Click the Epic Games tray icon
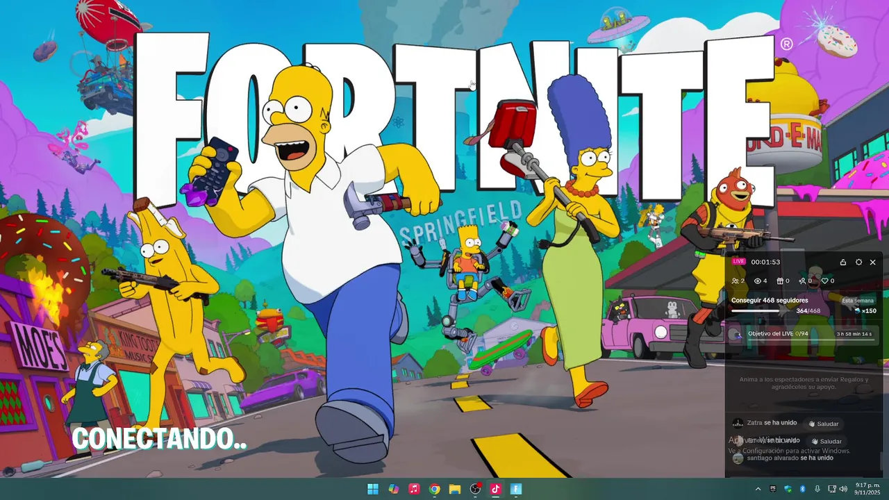Viewport: 889px width, 500px height. pyautogui.click(x=774, y=489)
